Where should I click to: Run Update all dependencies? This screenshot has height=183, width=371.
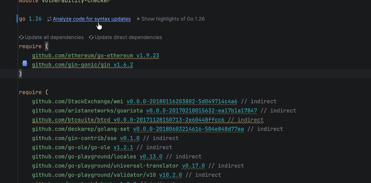[54, 37]
